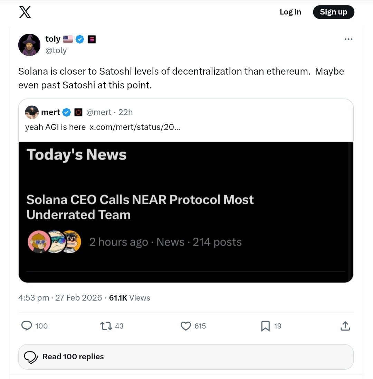Click the 22h timestamp on mert's tweet
This screenshot has width=373, height=379.
click(x=126, y=112)
